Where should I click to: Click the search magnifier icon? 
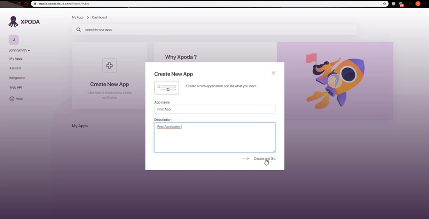[x=79, y=29]
